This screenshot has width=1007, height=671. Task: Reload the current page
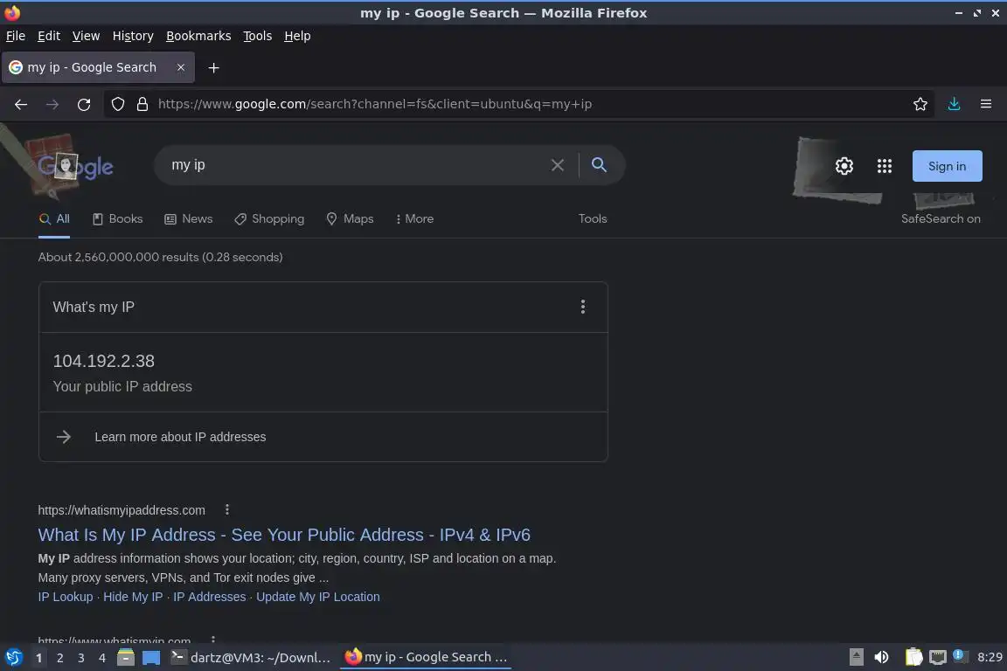tap(84, 104)
